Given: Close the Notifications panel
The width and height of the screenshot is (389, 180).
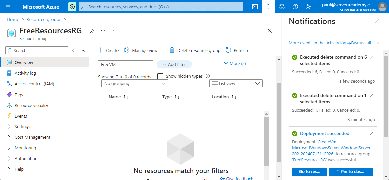Looking at the screenshot, I should (x=377, y=22).
